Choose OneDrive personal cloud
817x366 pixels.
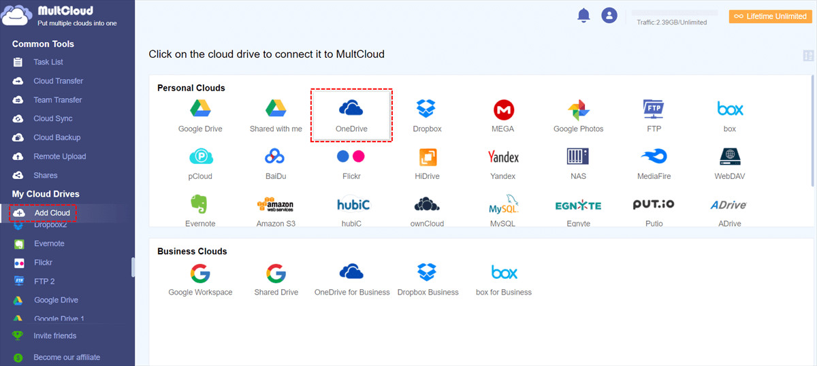(351, 116)
